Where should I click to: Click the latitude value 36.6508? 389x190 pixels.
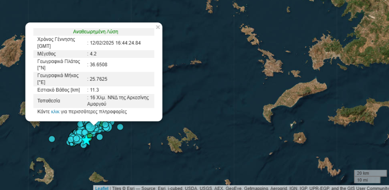99,64
